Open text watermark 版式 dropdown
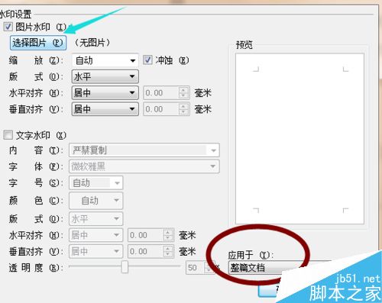Viewport: 382px width, 303px height. 96,218
